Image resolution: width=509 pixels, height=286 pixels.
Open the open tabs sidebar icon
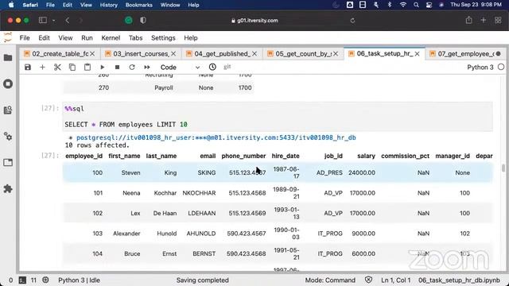(x=8, y=162)
